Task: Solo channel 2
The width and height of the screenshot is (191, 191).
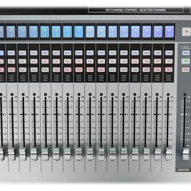Action: 11,62
